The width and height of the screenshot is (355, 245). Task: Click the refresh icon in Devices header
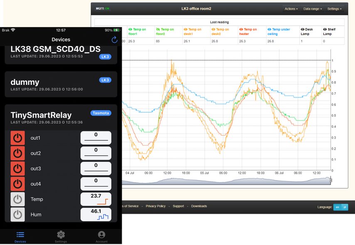115,40
